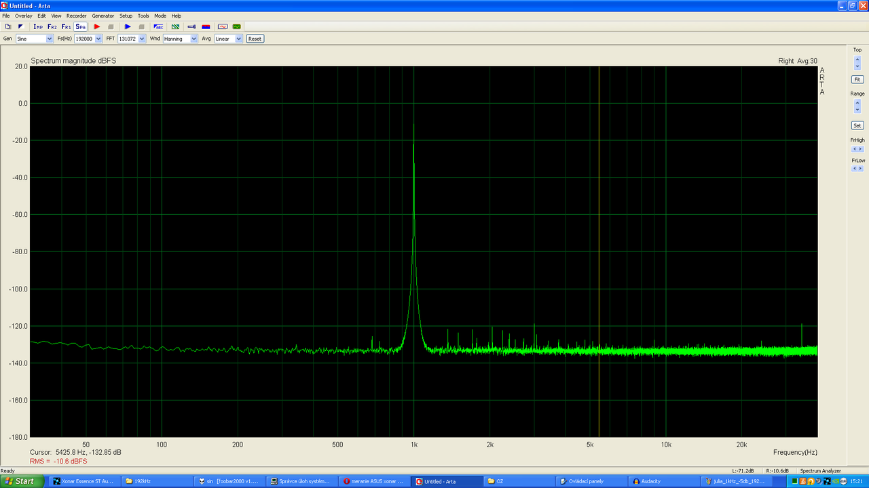Click the red 'RMS = -10.6 dBFS' readout
Image resolution: width=869 pixels, height=488 pixels.
tap(58, 461)
